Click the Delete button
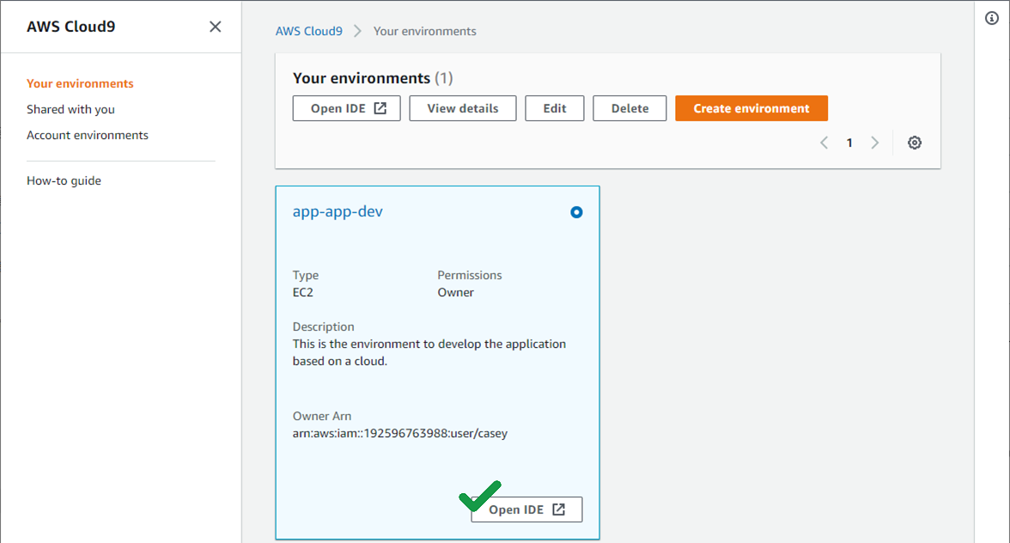The height and width of the screenshot is (543, 1010). tap(630, 108)
